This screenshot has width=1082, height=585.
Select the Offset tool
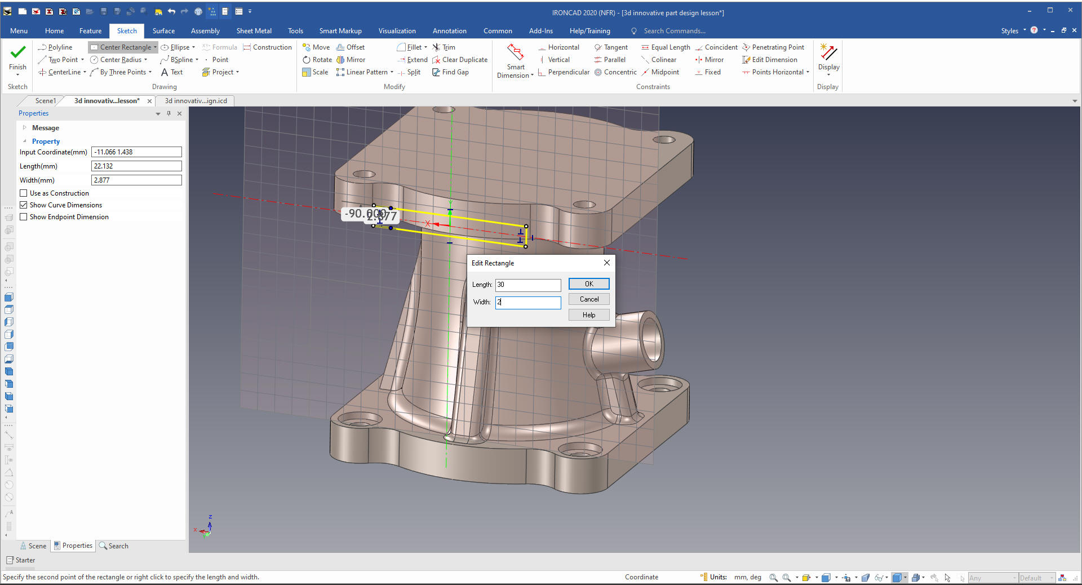coord(351,47)
